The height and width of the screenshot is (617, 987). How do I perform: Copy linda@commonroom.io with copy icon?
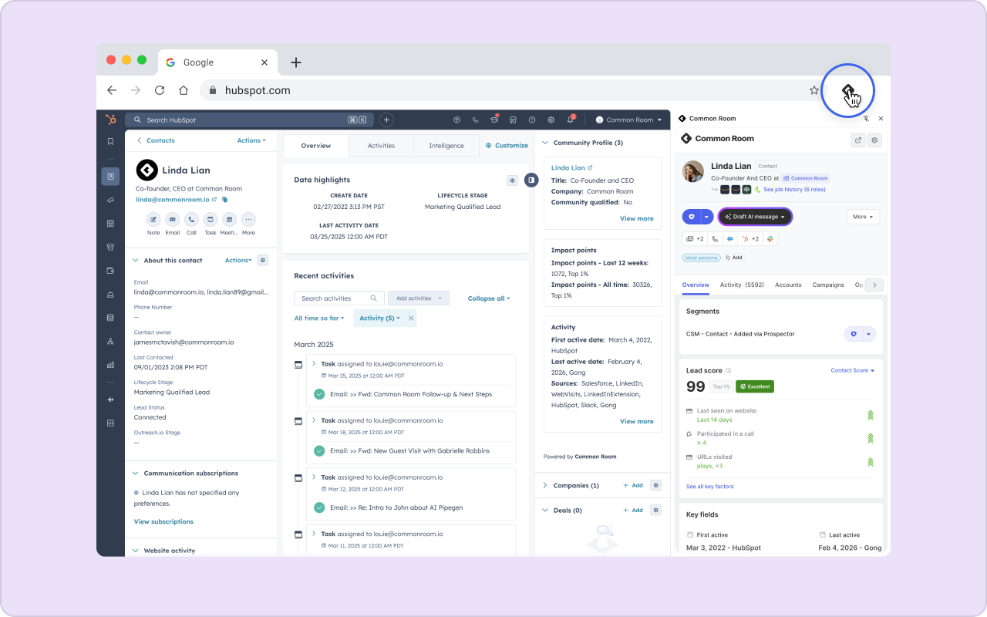coord(225,200)
